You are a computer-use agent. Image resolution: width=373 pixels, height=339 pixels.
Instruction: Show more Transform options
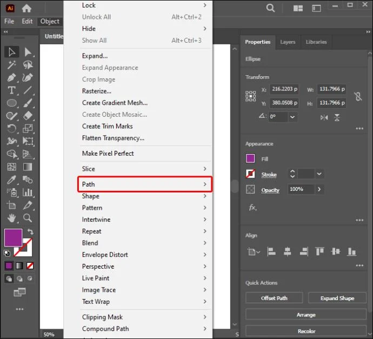point(359,129)
